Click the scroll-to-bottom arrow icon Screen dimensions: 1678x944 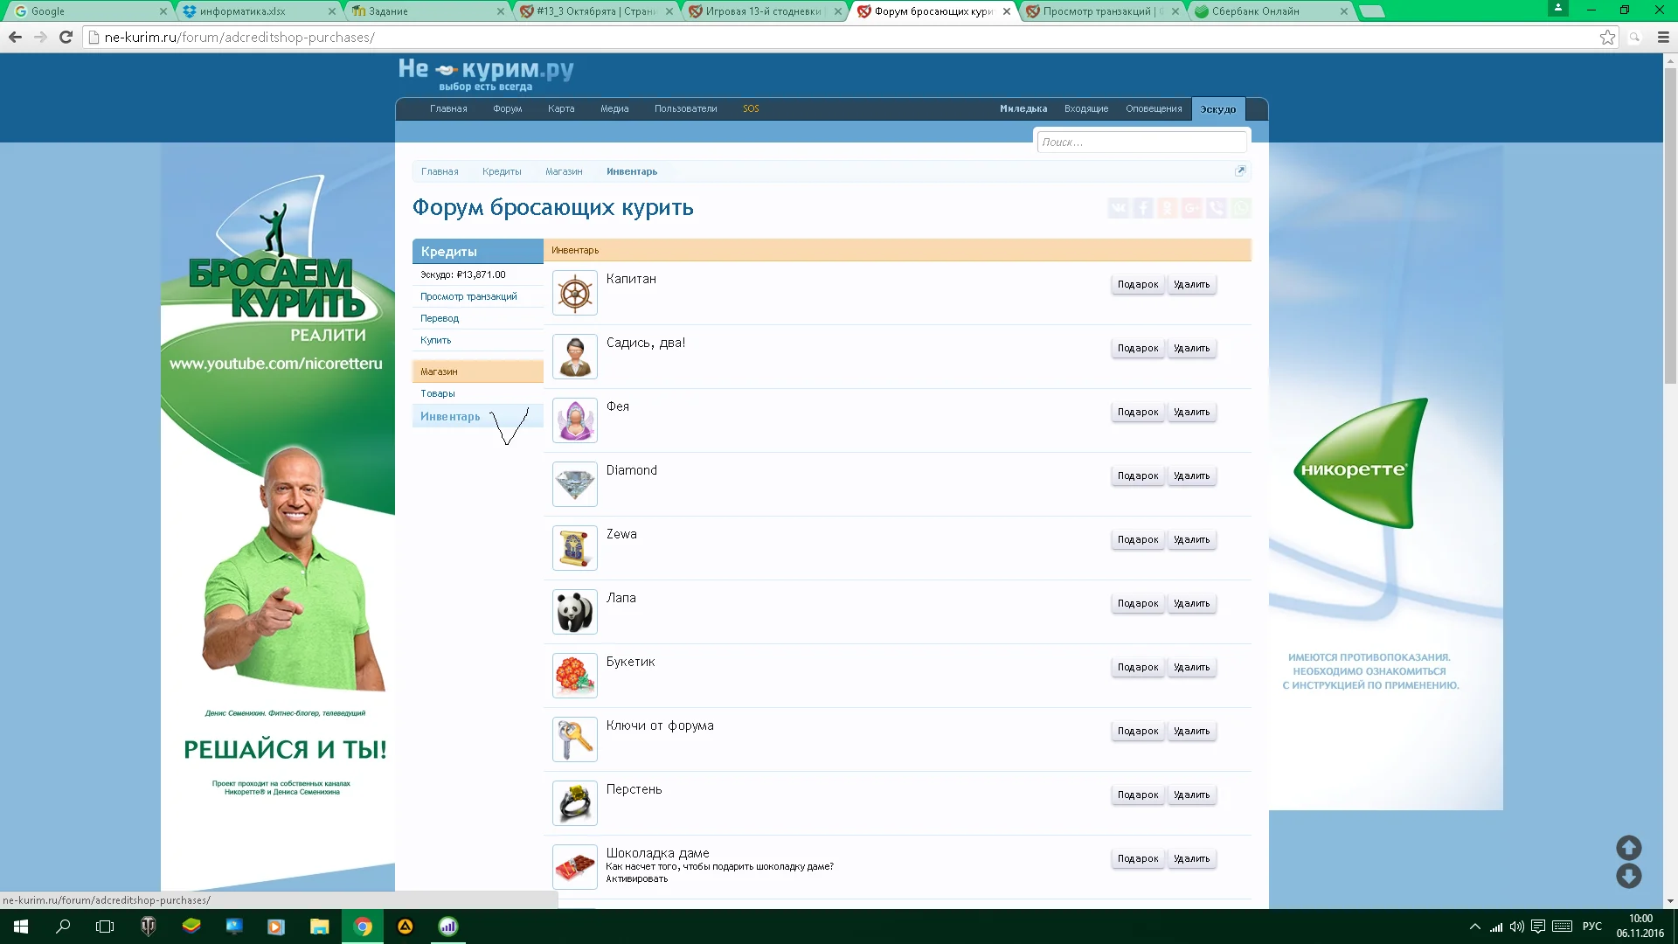point(1628,876)
